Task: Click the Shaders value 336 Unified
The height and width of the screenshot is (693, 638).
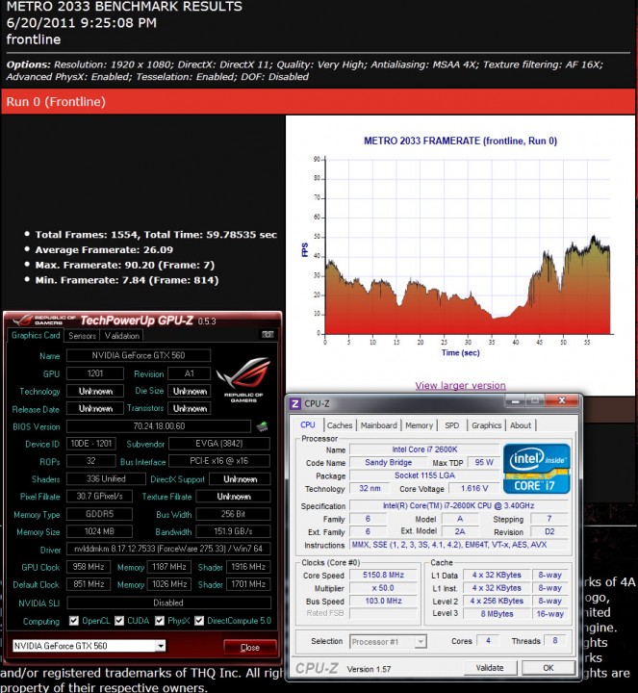Action: pyautogui.click(x=106, y=478)
